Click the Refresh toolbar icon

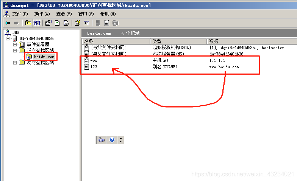click(57, 23)
